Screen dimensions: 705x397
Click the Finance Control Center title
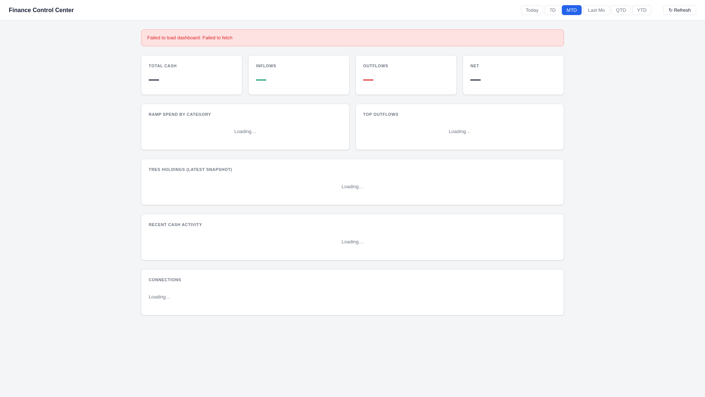(41, 10)
